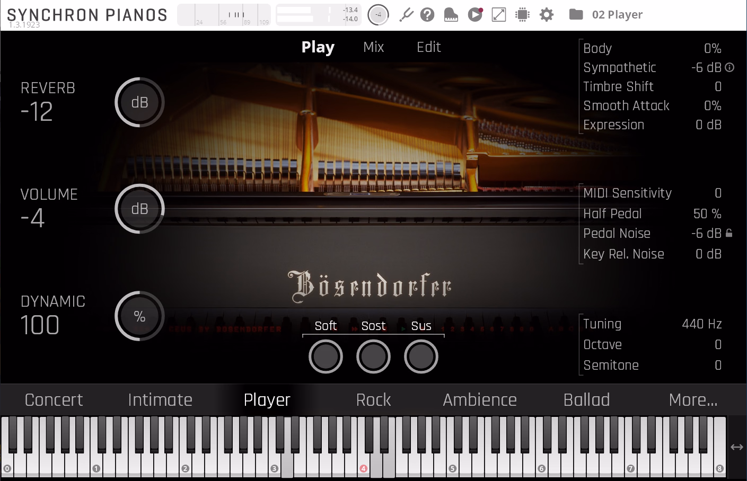Click the tuning fork icon
The height and width of the screenshot is (481, 747).
(x=406, y=14)
